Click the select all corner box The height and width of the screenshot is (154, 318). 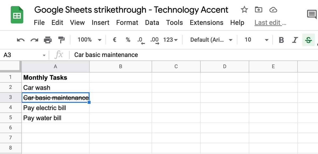11,67
